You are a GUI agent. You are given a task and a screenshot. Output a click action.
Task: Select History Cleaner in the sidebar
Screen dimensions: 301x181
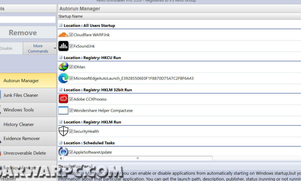pos(28,124)
